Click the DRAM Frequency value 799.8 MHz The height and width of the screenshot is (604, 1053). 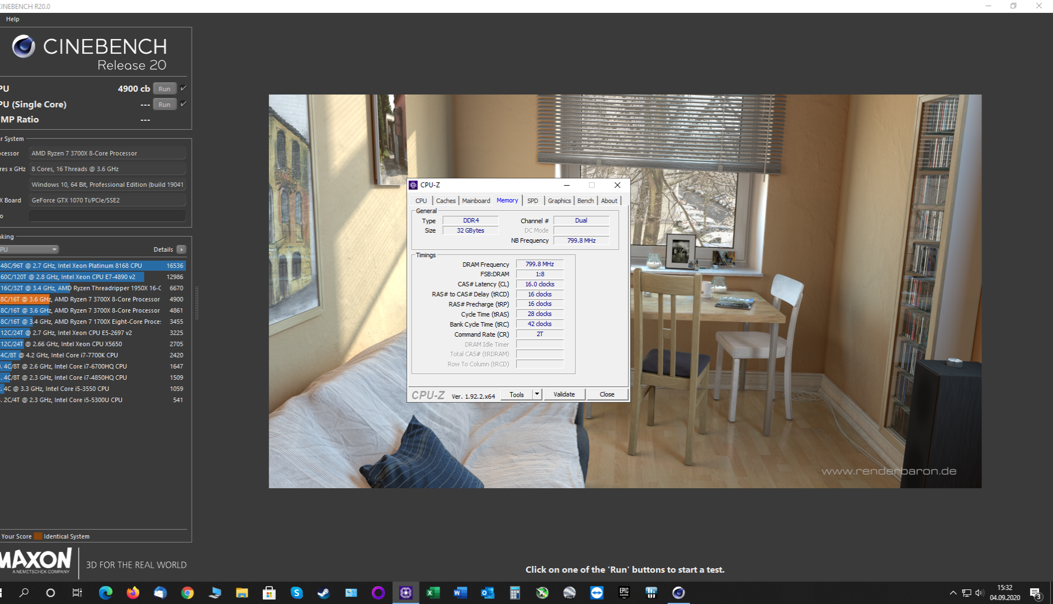point(540,264)
